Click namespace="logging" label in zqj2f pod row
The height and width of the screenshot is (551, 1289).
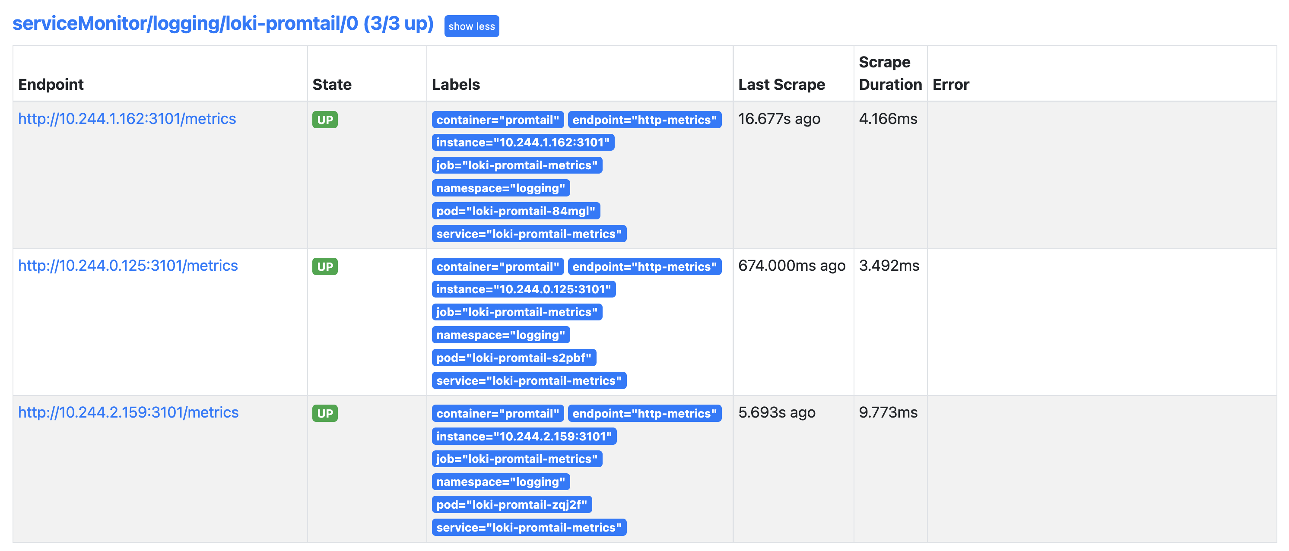(501, 482)
